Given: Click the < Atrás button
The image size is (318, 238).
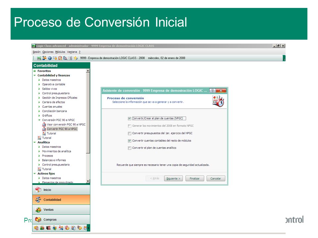Looking at the screenshot, I should [155, 178].
